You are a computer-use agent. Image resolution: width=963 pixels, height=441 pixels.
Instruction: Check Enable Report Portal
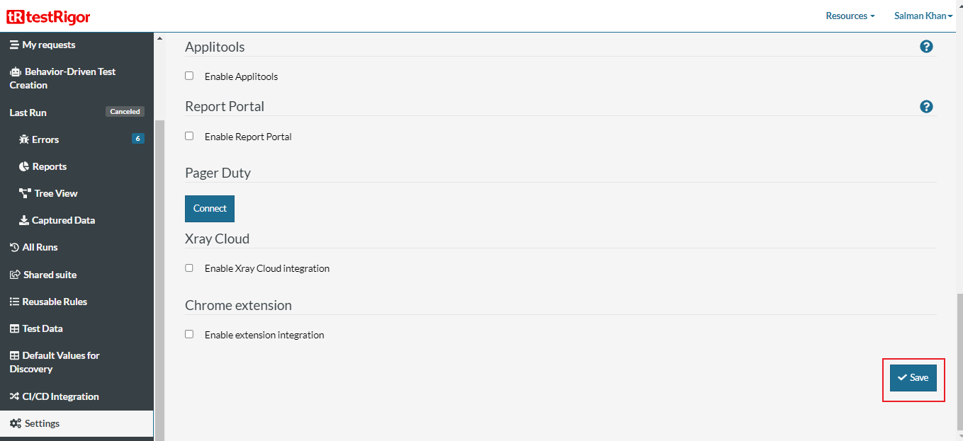tap(189, 136)
